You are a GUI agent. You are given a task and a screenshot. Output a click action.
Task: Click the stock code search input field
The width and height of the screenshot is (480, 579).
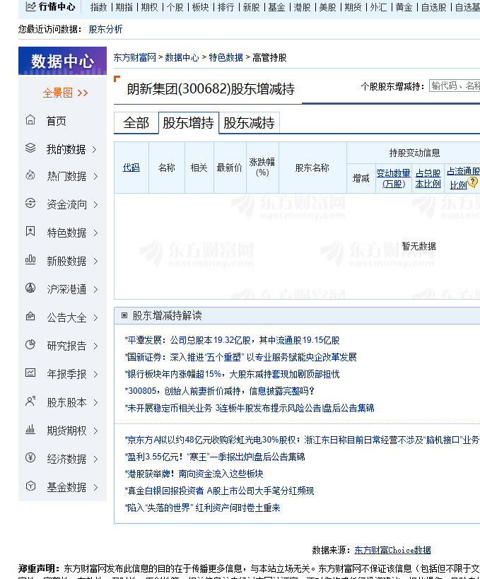tap(455, 86)
